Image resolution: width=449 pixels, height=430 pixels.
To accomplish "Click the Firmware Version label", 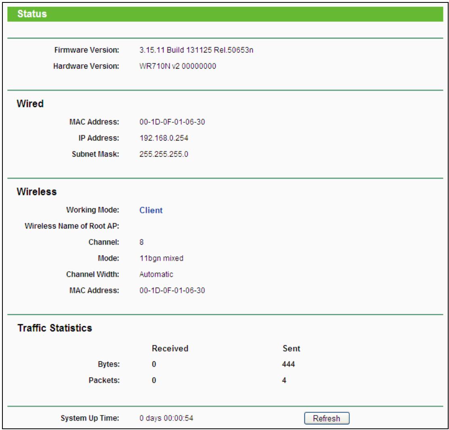I will [87, 50].
